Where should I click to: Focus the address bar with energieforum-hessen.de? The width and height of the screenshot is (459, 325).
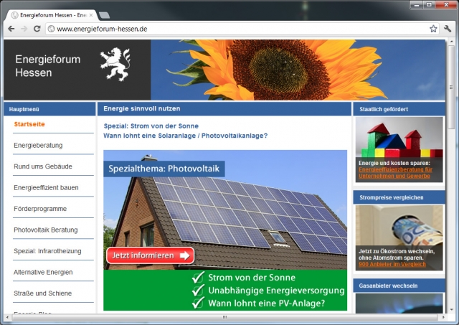[x=242, y=29]
